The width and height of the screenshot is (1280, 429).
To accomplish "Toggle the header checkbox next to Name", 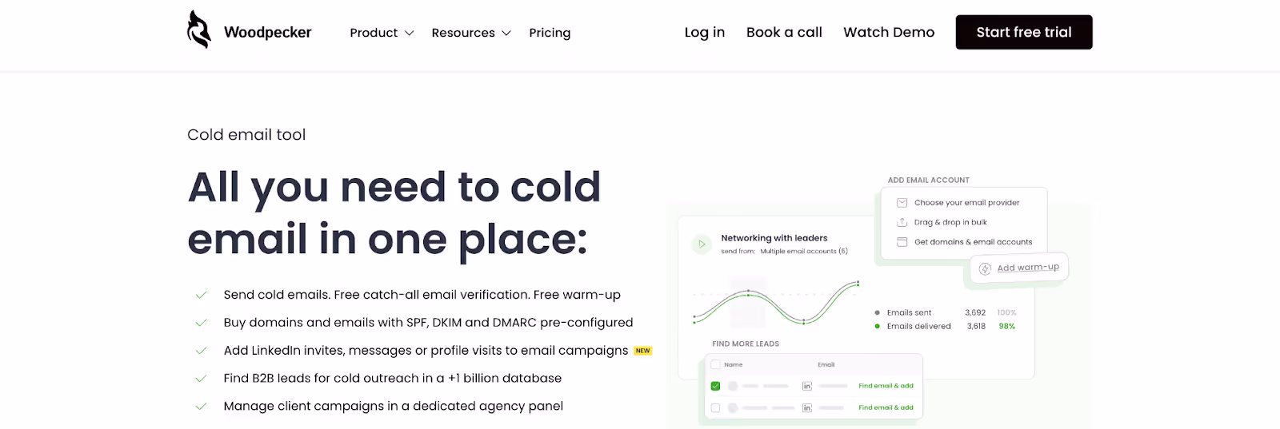I will click(715, 364).
